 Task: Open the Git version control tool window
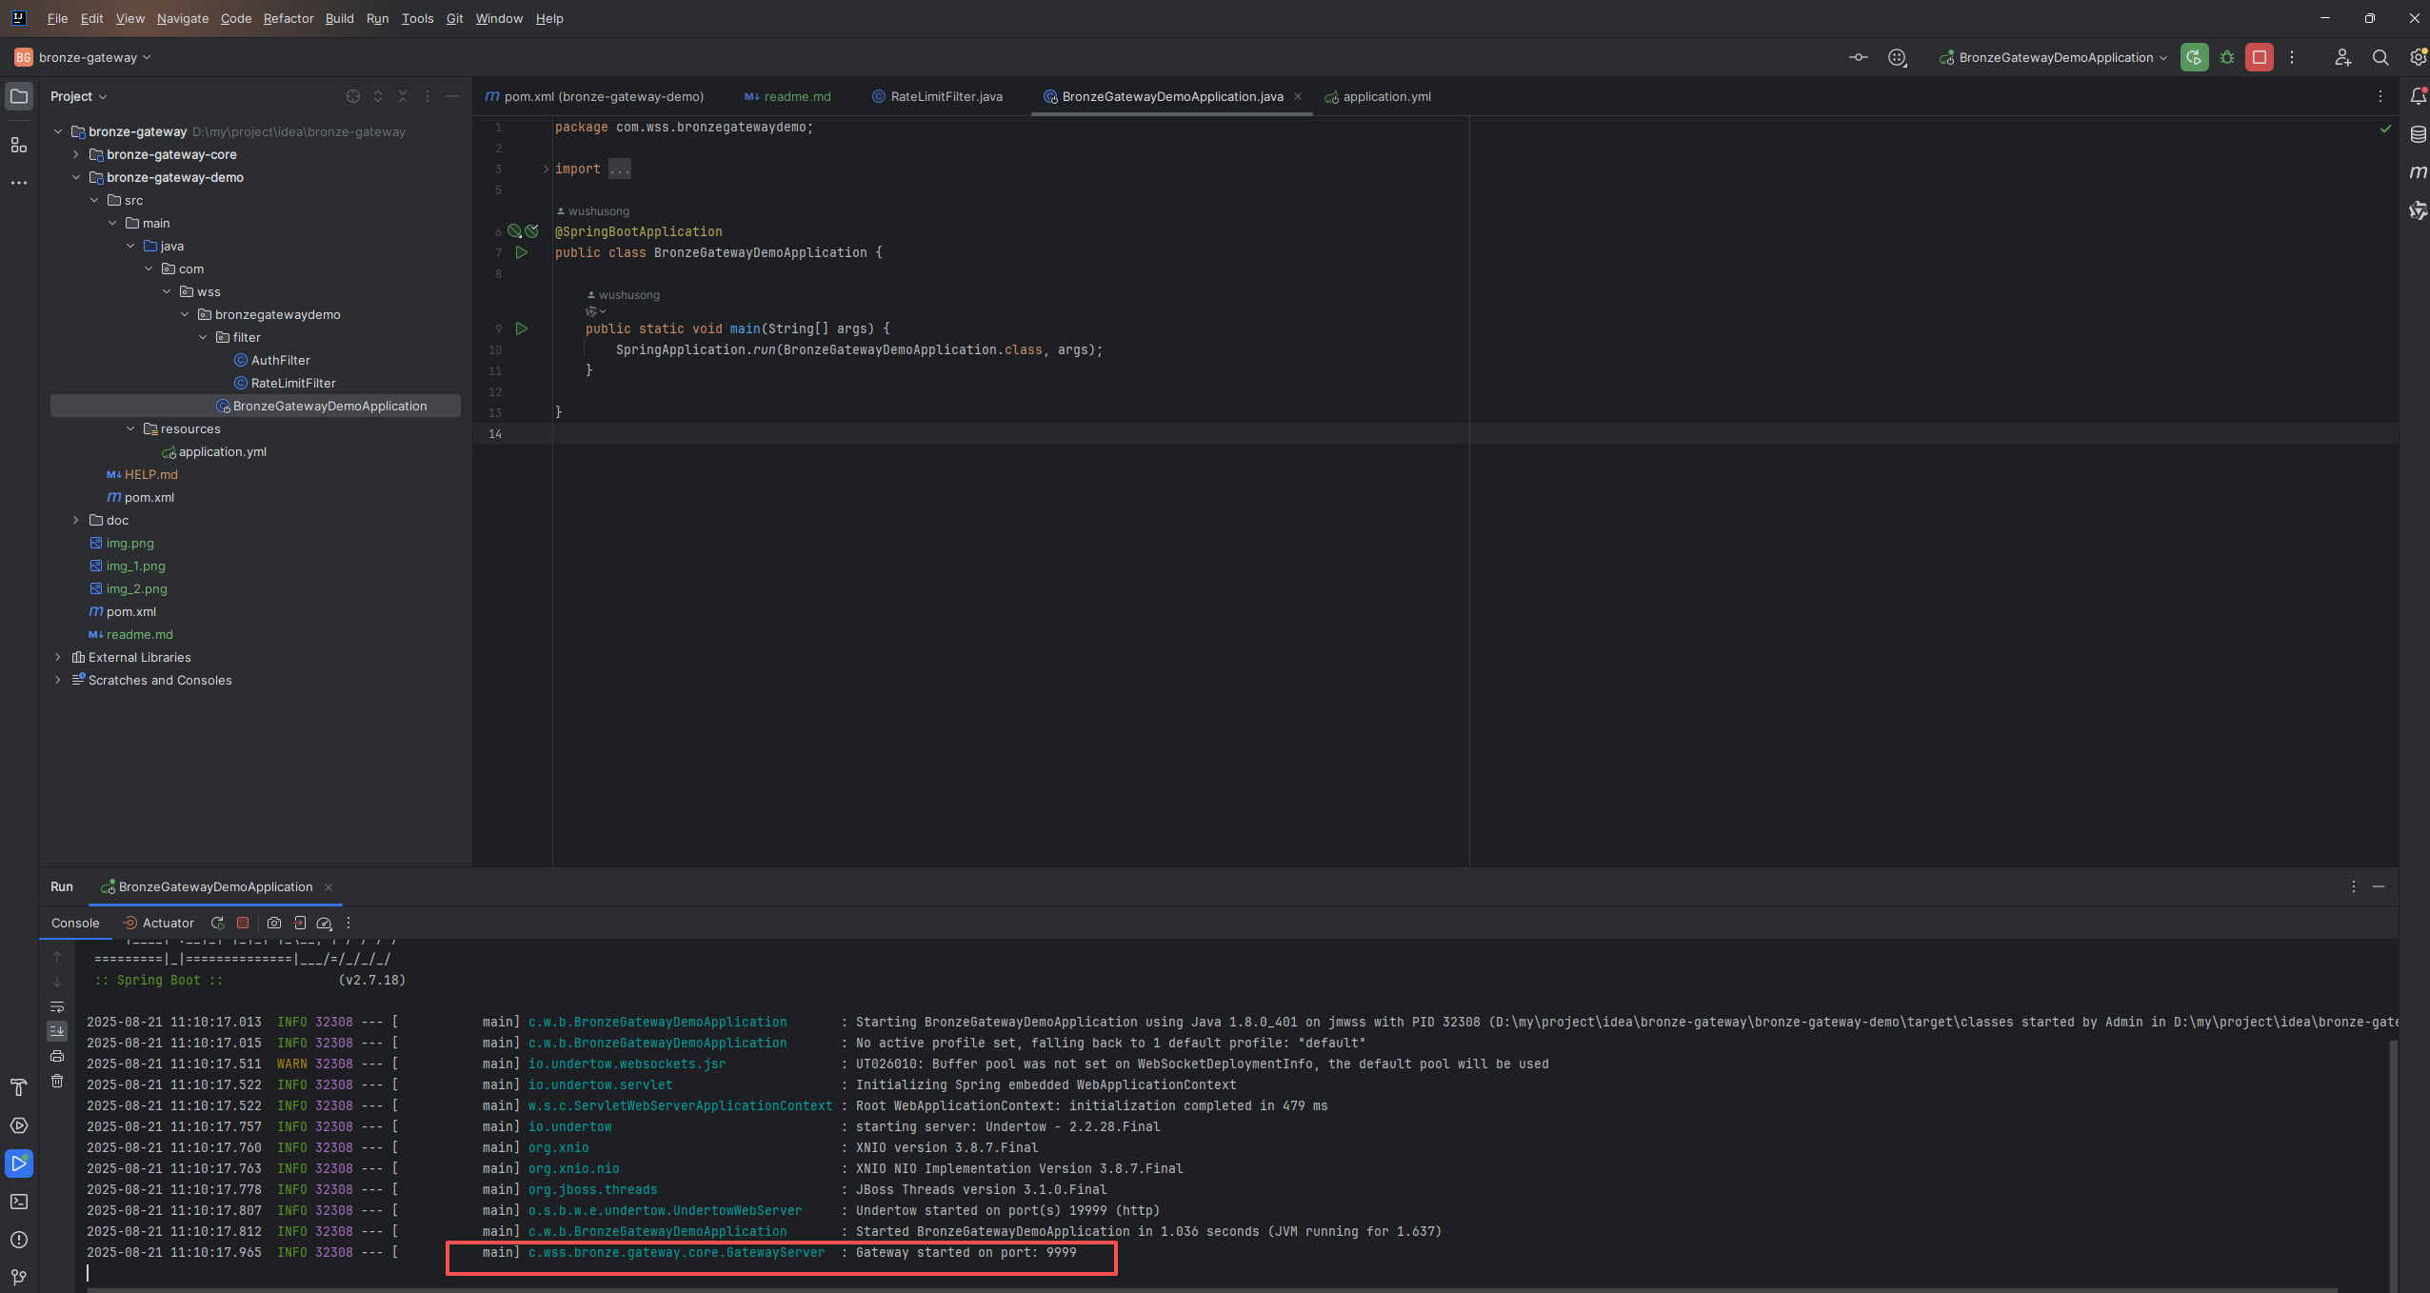(x=19, y=1277)
